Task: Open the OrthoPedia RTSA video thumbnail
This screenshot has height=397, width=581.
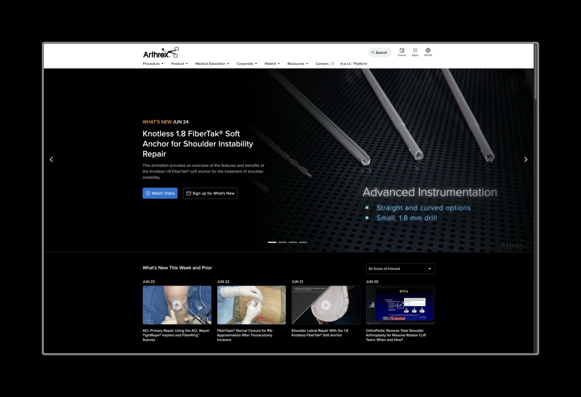Action: (x=401, y=305)
